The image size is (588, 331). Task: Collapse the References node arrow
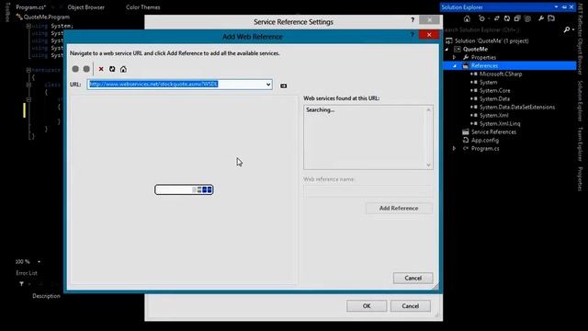pyautogui.click(x=455, y=65)
